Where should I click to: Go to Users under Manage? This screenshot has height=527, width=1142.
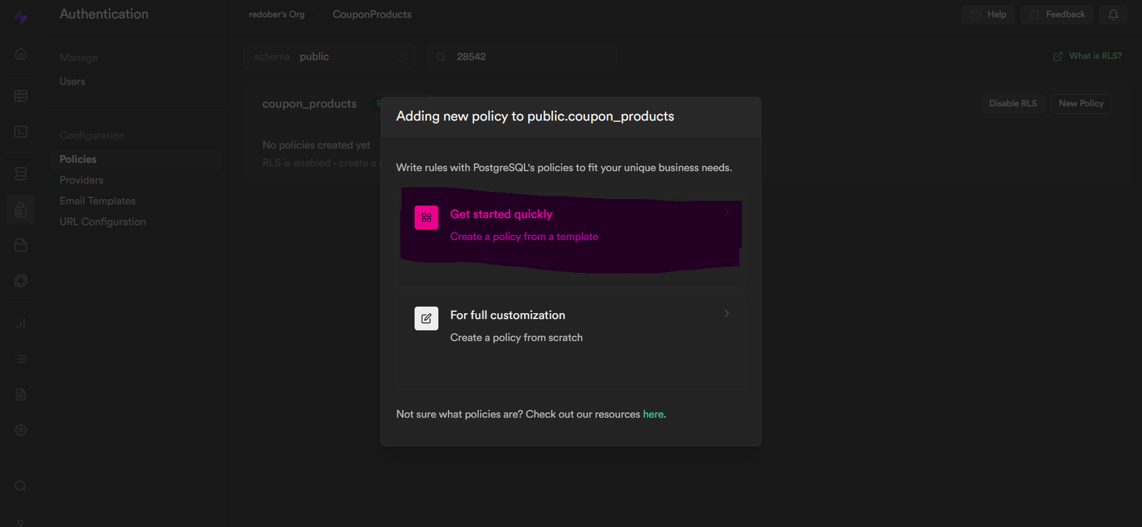[x=73, y=81]
